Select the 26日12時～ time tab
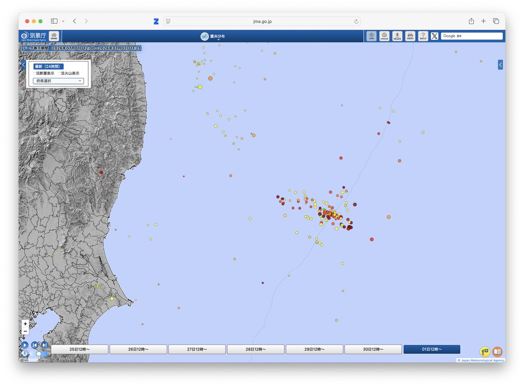The image size is (524, 387). [138, 349]
